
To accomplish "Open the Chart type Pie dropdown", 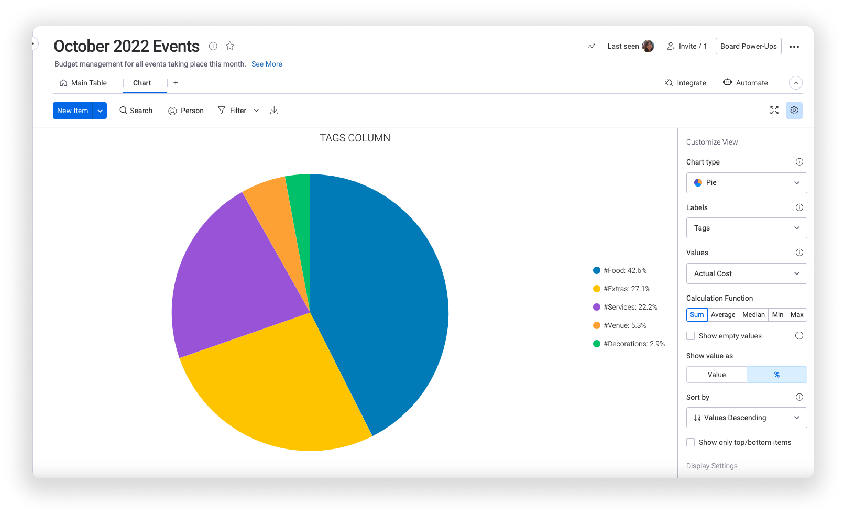I will click(x=747, y=183).
